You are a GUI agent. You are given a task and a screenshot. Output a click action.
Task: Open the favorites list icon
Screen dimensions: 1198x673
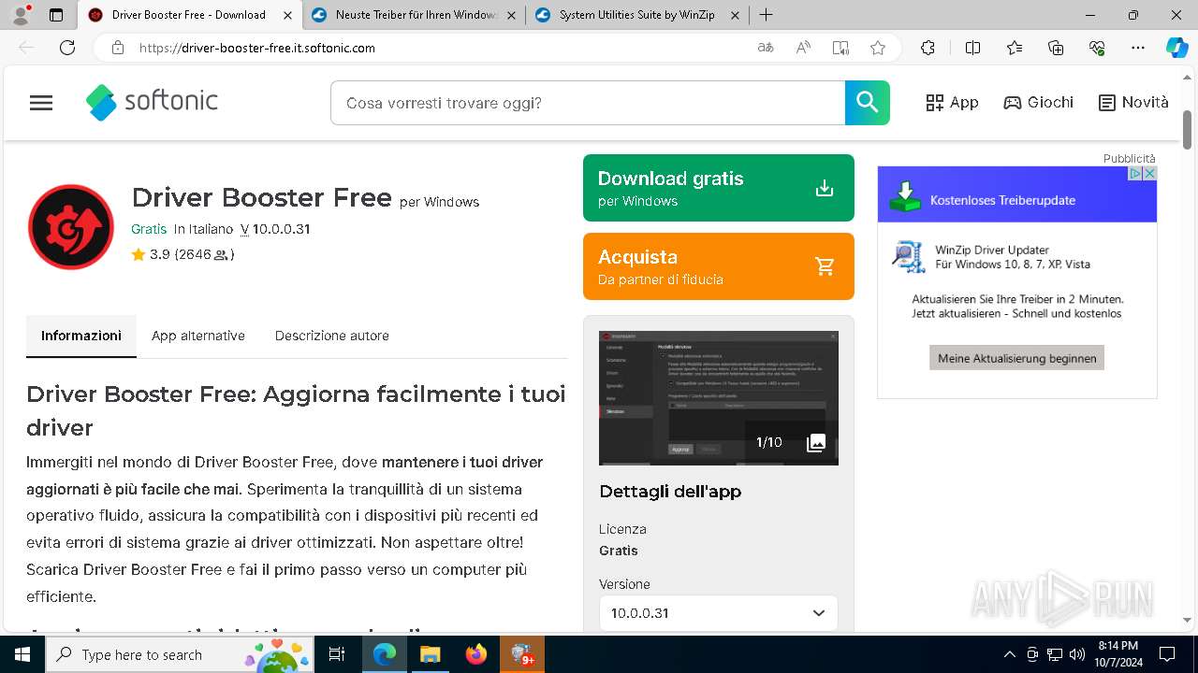pos(1015,48)
